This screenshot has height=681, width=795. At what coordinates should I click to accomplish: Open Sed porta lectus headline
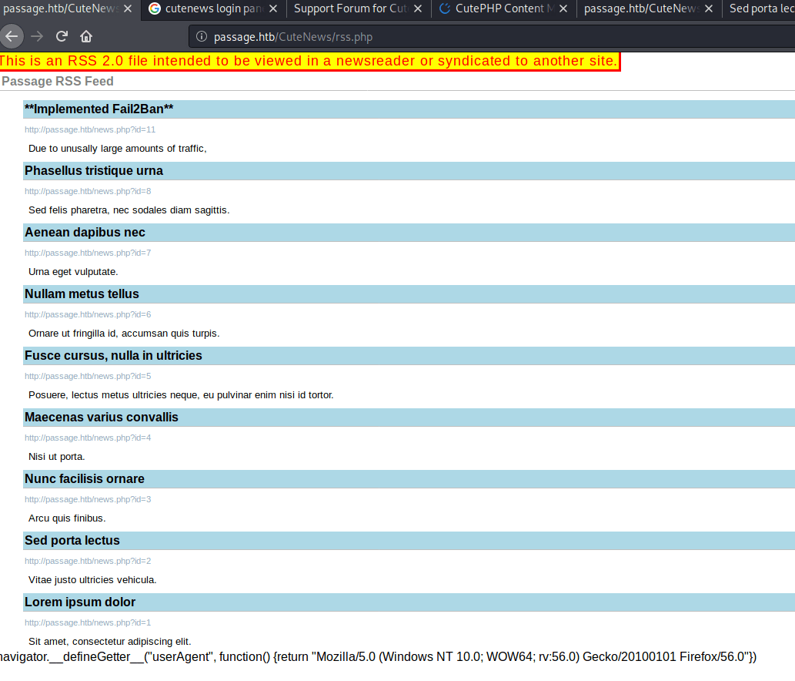[72, 541]
